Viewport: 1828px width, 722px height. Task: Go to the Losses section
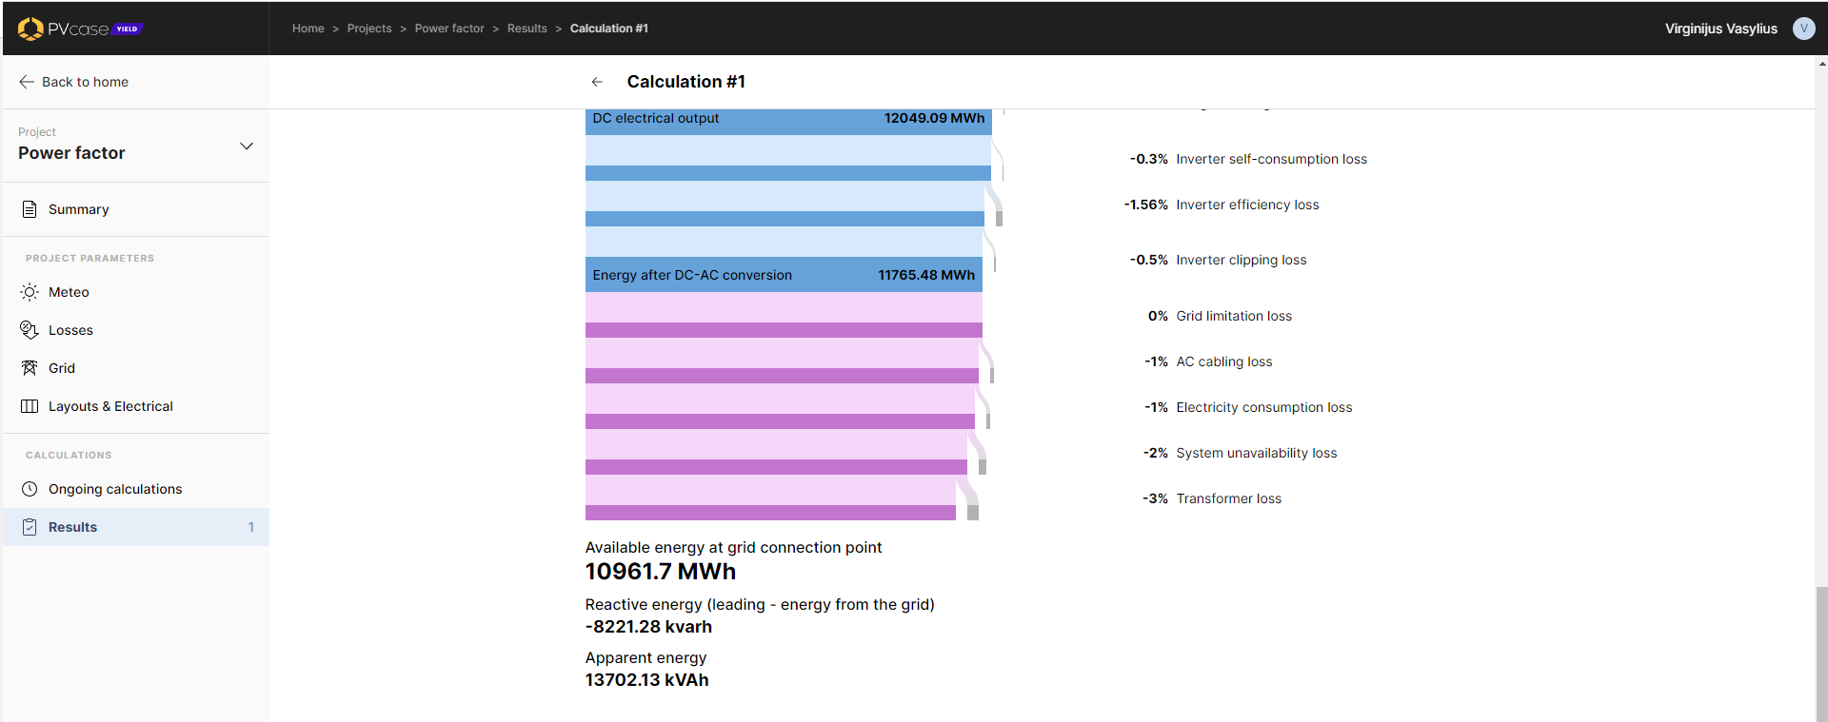[70, 330]
